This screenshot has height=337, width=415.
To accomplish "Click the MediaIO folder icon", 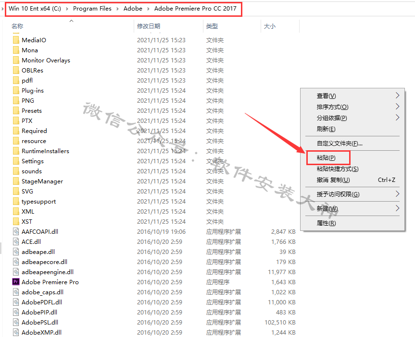I will coord(16,40).
